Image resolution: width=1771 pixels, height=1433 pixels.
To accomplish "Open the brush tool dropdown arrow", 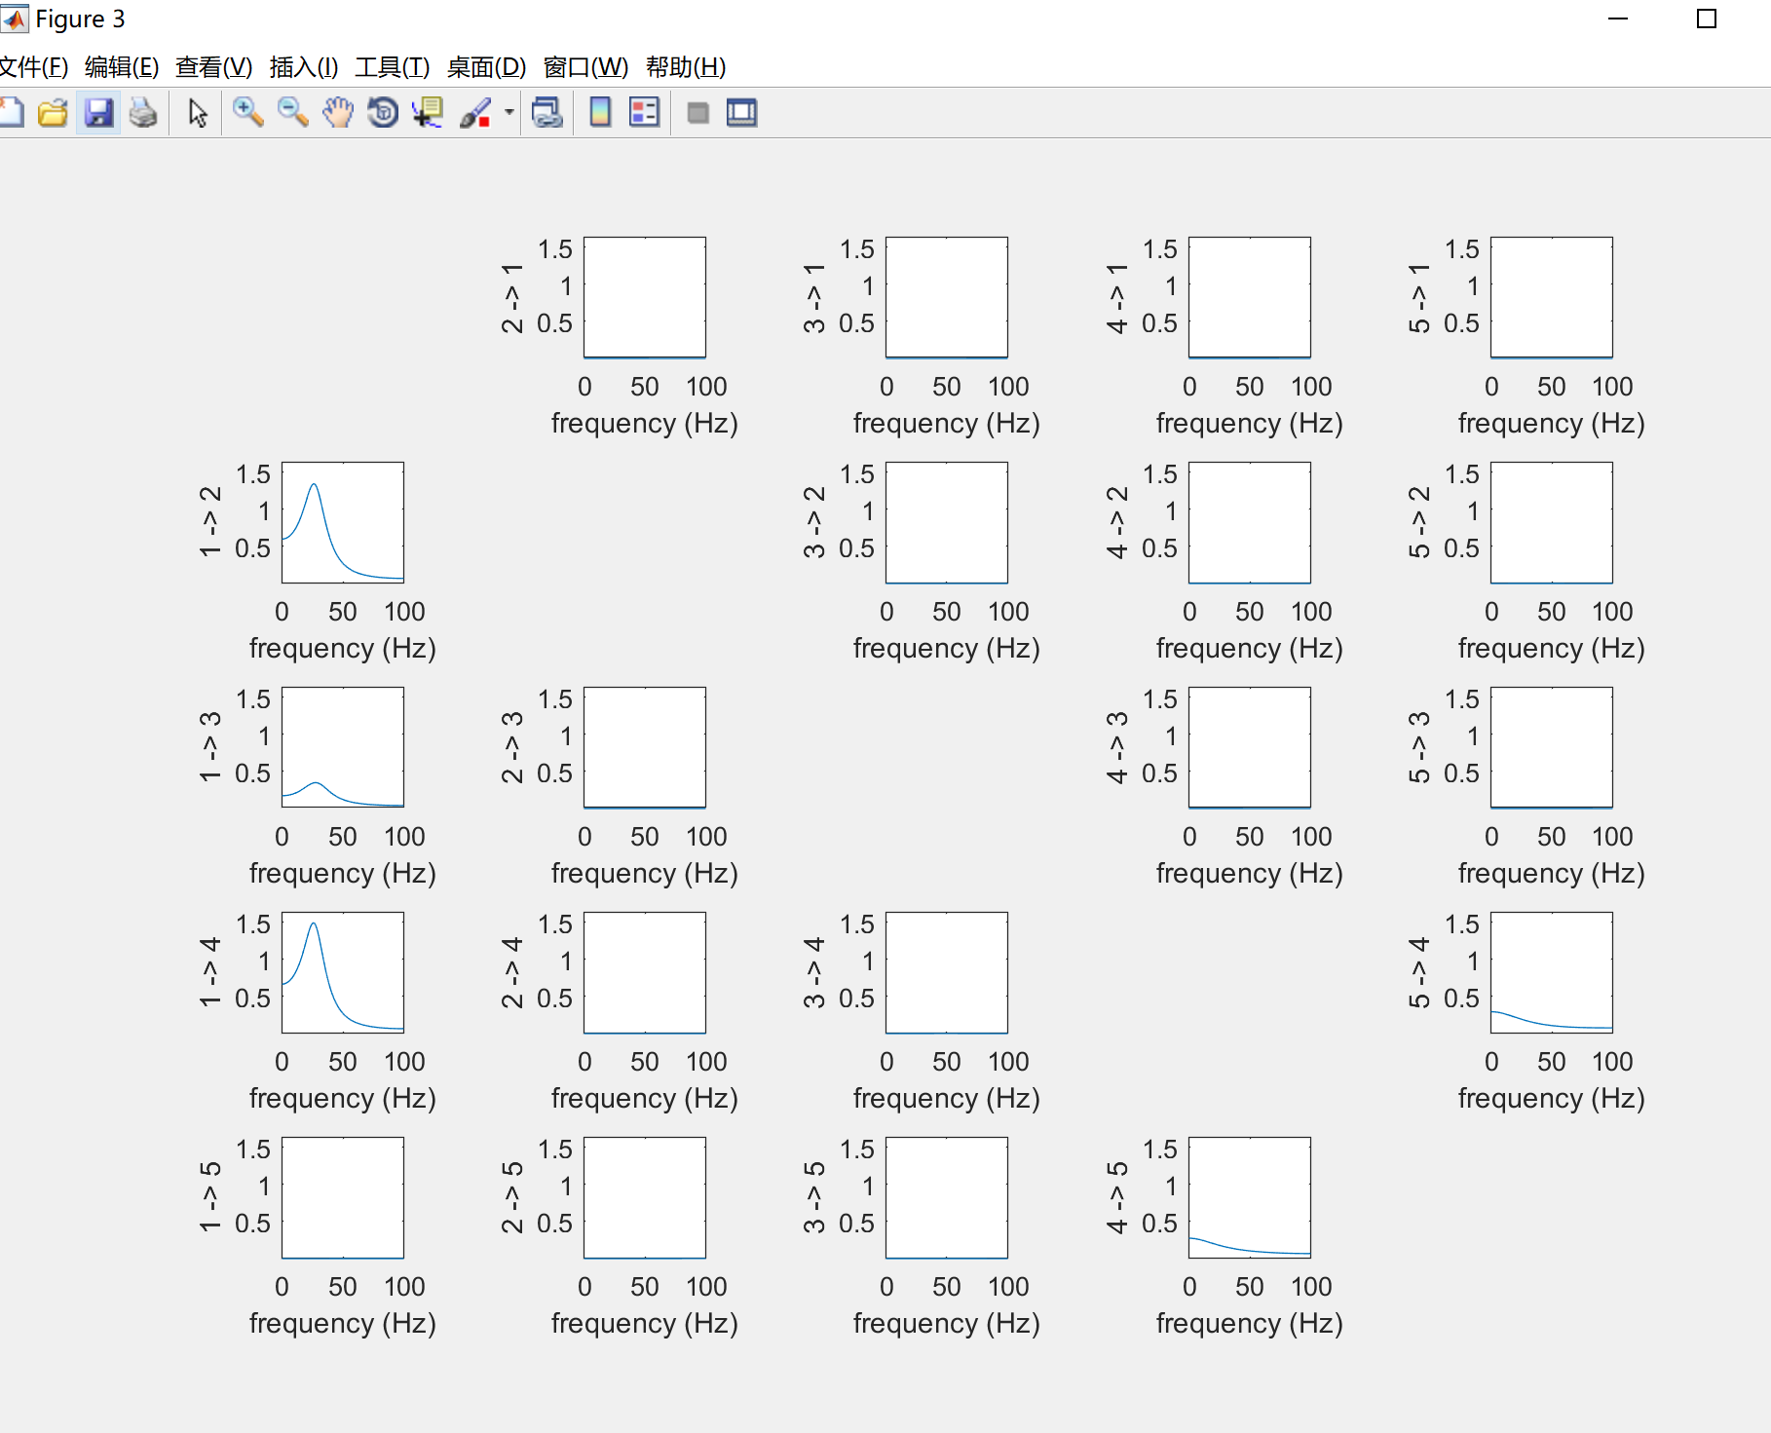I will point(508,114).
